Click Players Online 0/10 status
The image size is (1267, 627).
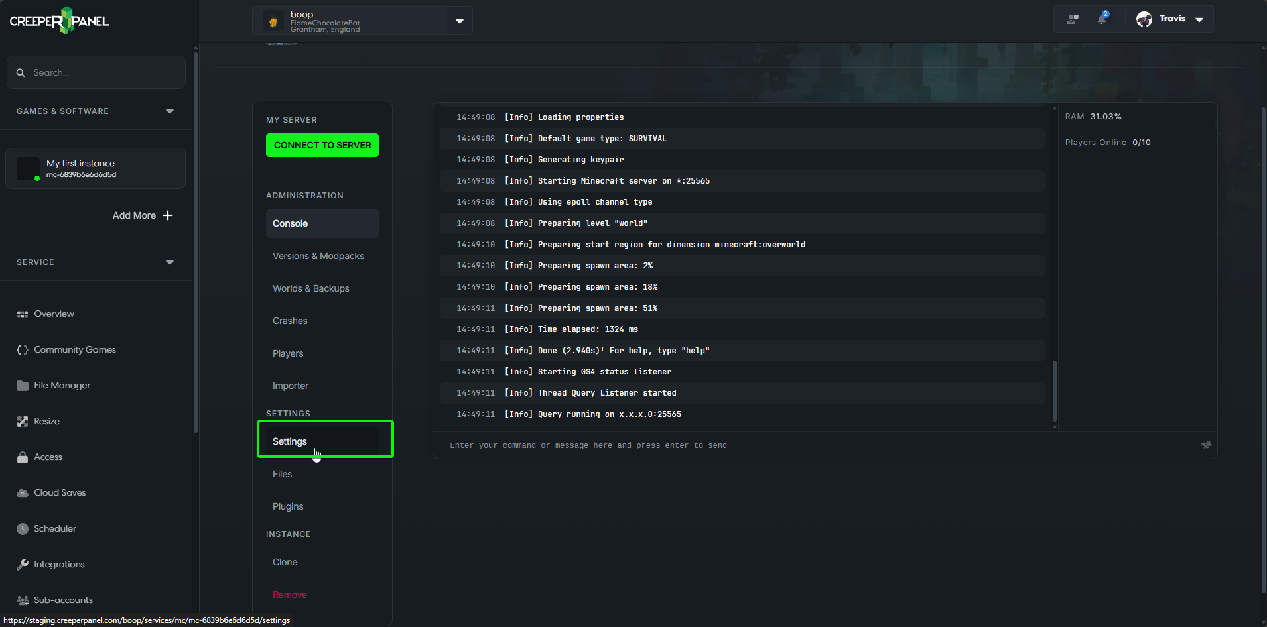coord(1108,142)
